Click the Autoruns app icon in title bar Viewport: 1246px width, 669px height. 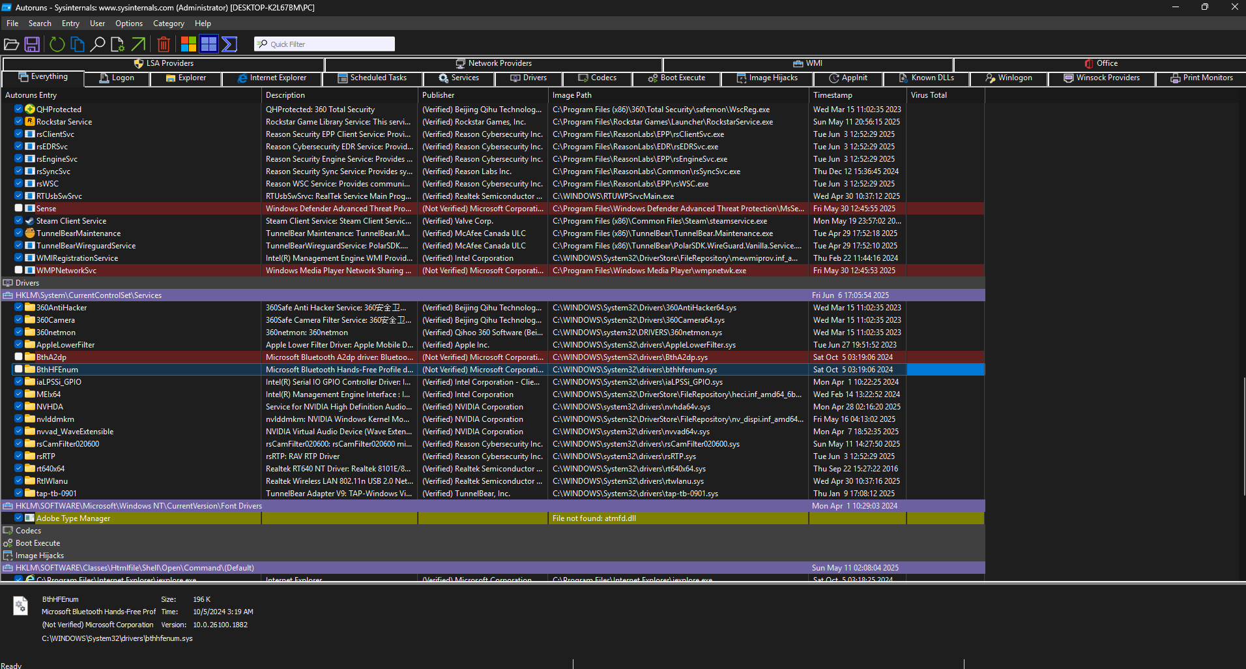pyautogui.click(x=7, y=7)
